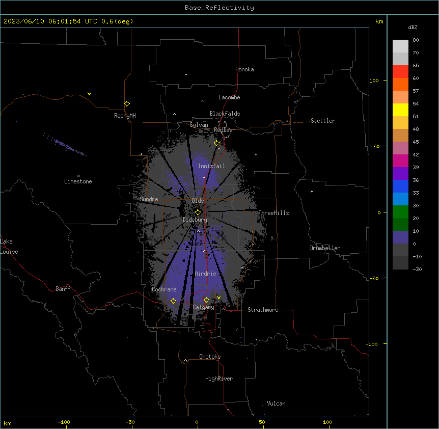
Task: Select the blue 36 dBZ legend swatch
Action: click(400, 186)
